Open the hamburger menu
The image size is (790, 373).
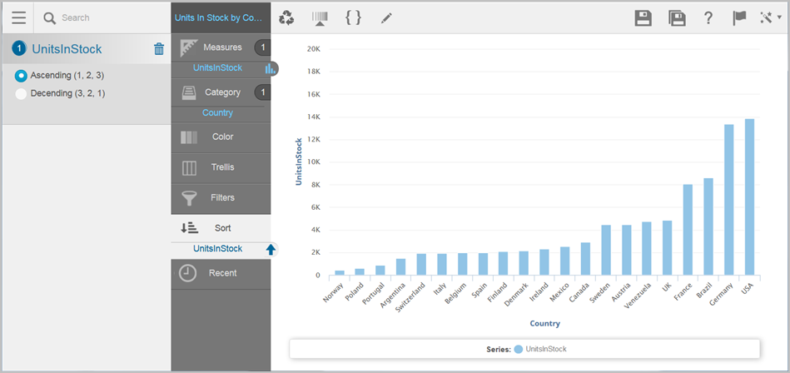(x=18, y=17)
